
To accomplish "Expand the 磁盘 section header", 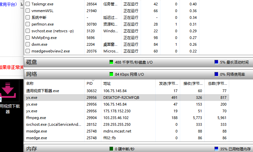I will pos(32,62).
